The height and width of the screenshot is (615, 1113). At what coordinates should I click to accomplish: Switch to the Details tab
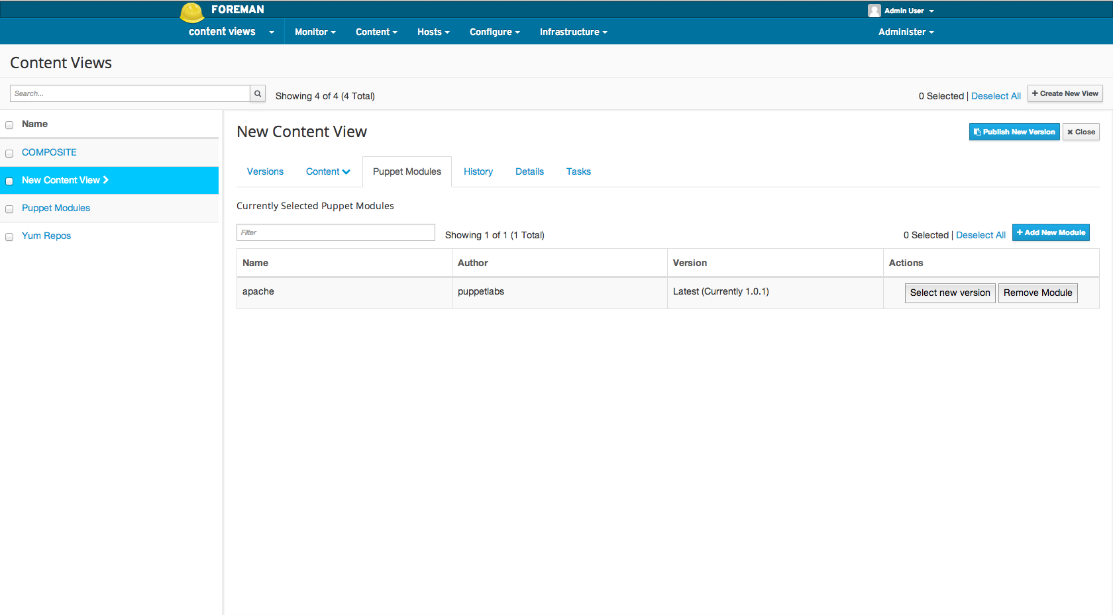pyautogui.click(x=529, y=171)
